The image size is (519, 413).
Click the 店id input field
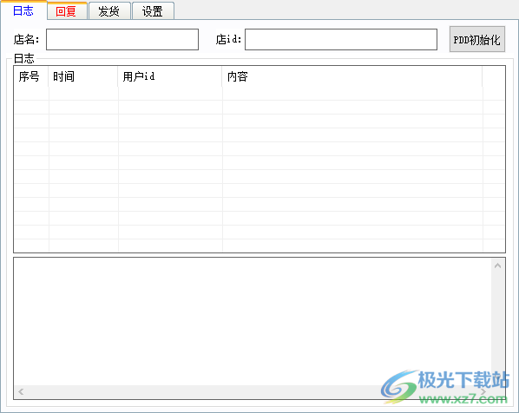(341, 39)
